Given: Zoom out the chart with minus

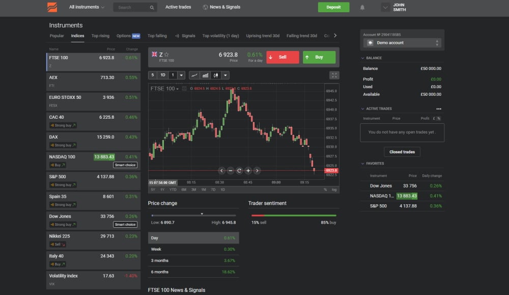Looking at the screenshot, I should click(231, 171).
